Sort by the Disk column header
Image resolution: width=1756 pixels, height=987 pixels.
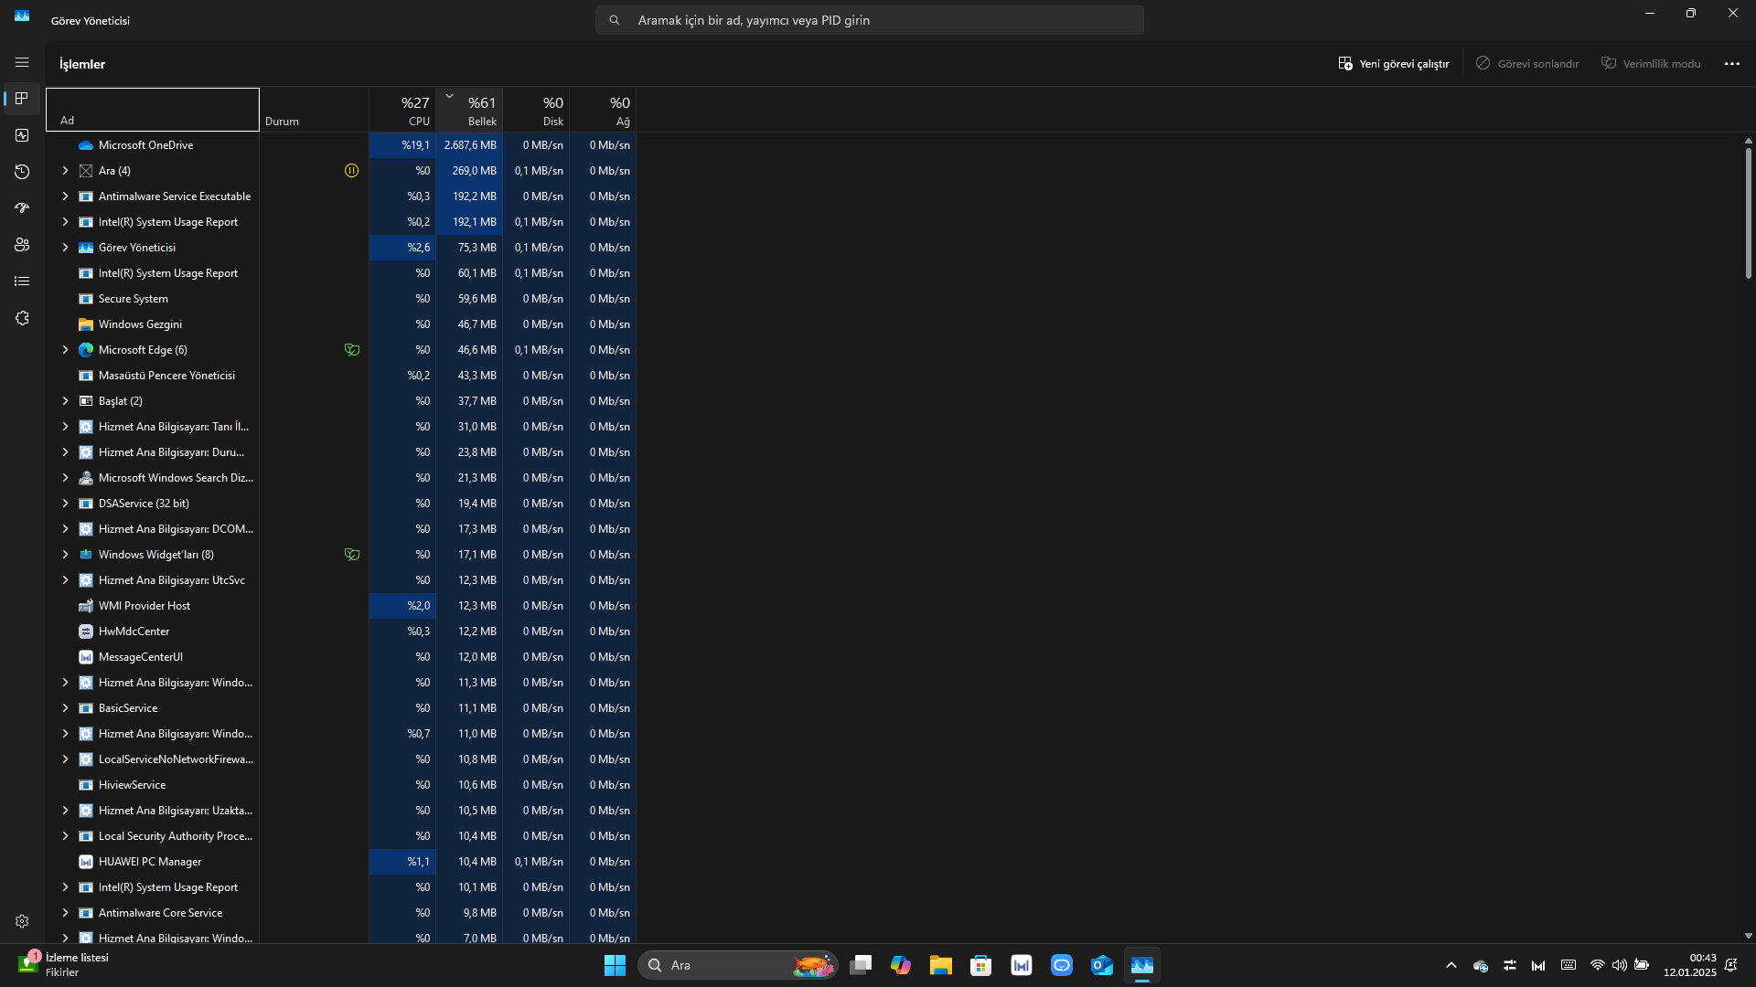tap(536, 110)
